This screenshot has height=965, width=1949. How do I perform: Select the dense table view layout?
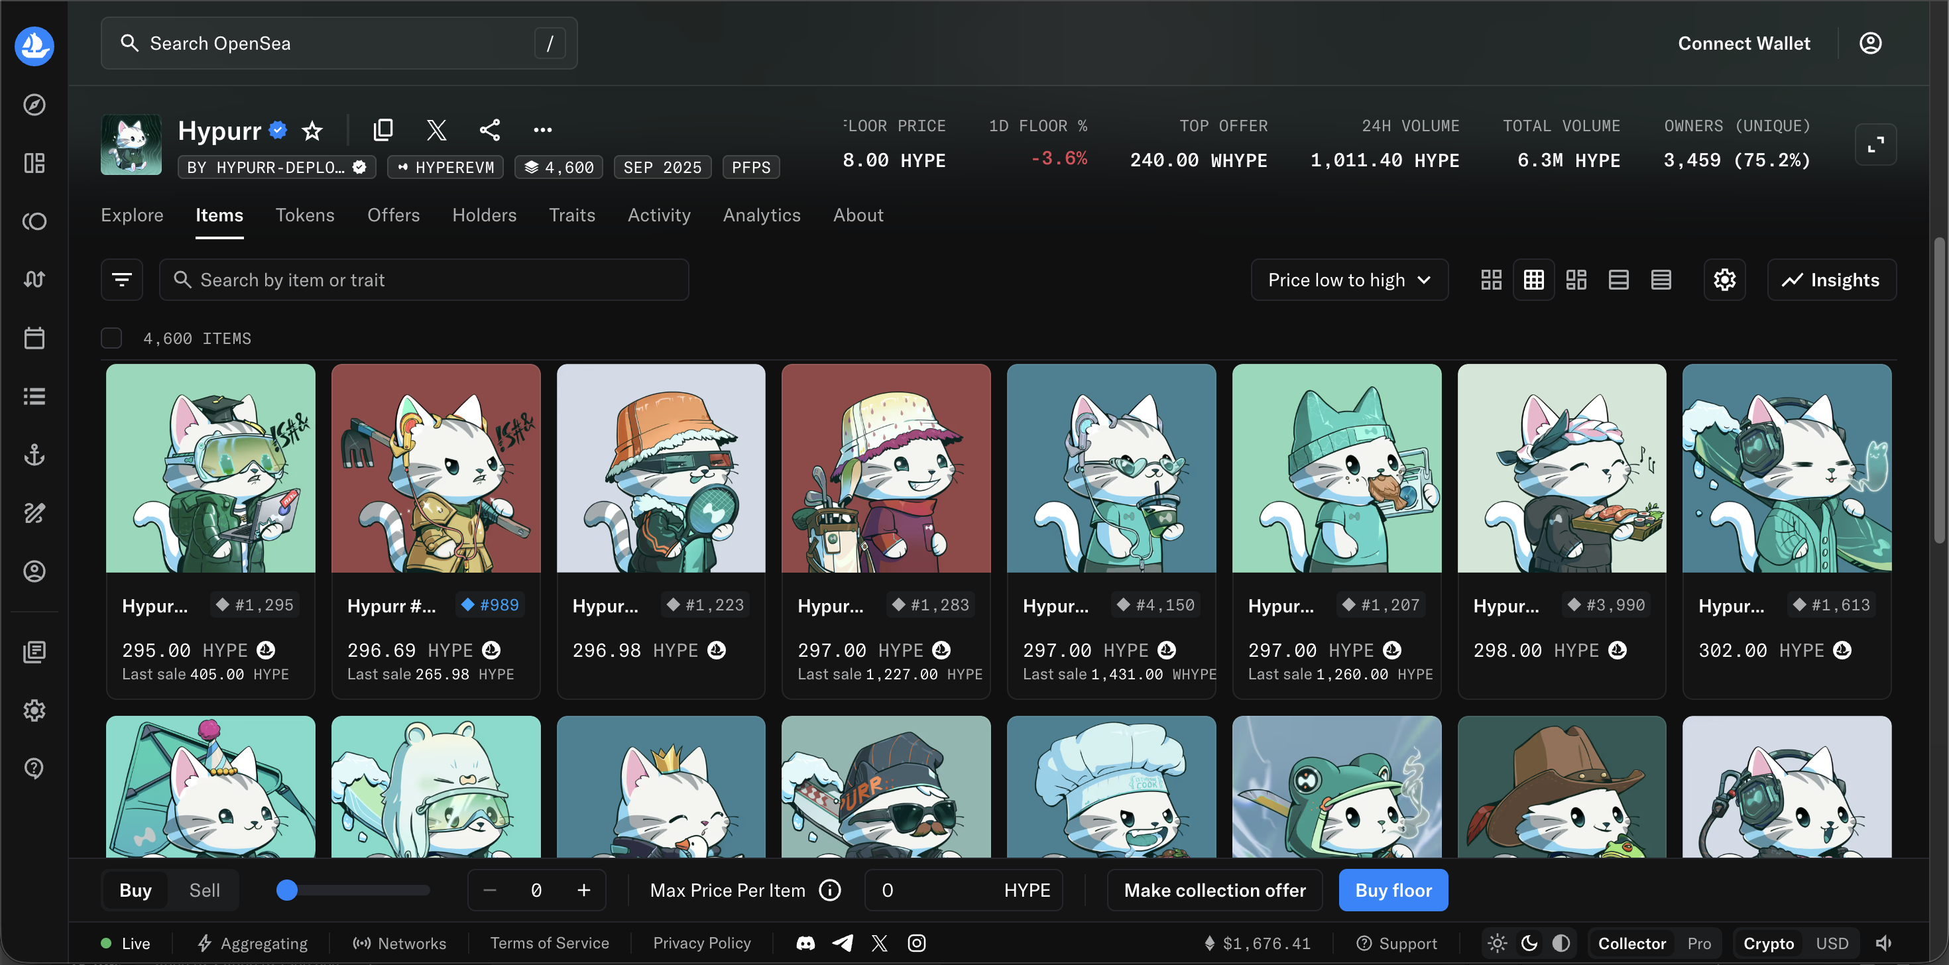tap(1661, 280)
